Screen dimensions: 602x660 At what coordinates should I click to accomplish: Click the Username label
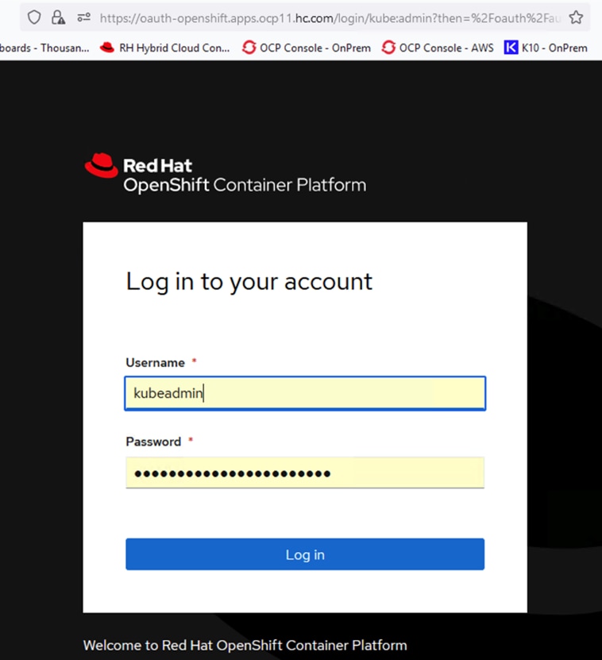(156, 362)
